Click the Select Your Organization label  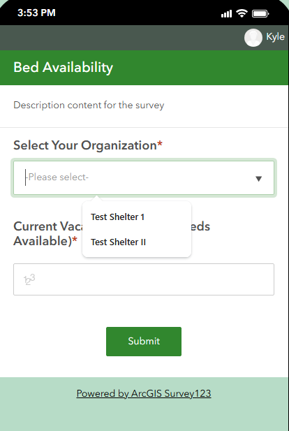tap(88, 145)
